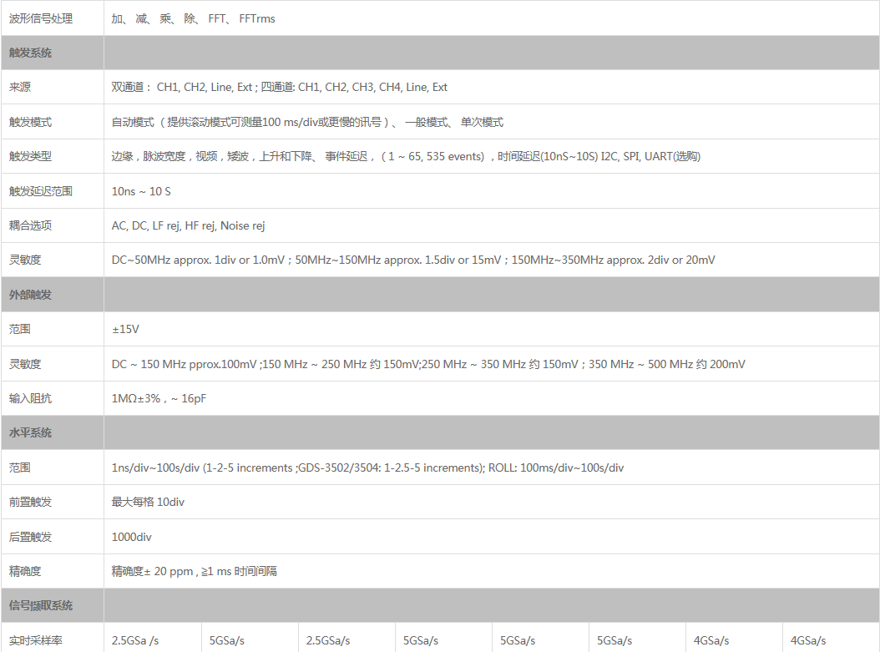Click the 外部触发 section header
The width and height of the screenshot is (880, 652).
(x=30, y=295)
